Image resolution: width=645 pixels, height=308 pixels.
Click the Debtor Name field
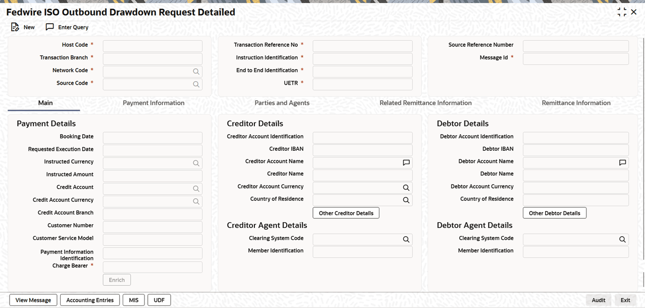click(x=576, y=175)
